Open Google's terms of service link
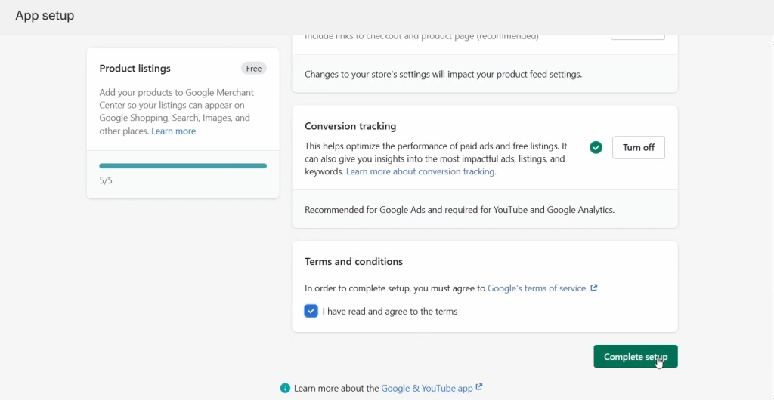 click(537, 288)
